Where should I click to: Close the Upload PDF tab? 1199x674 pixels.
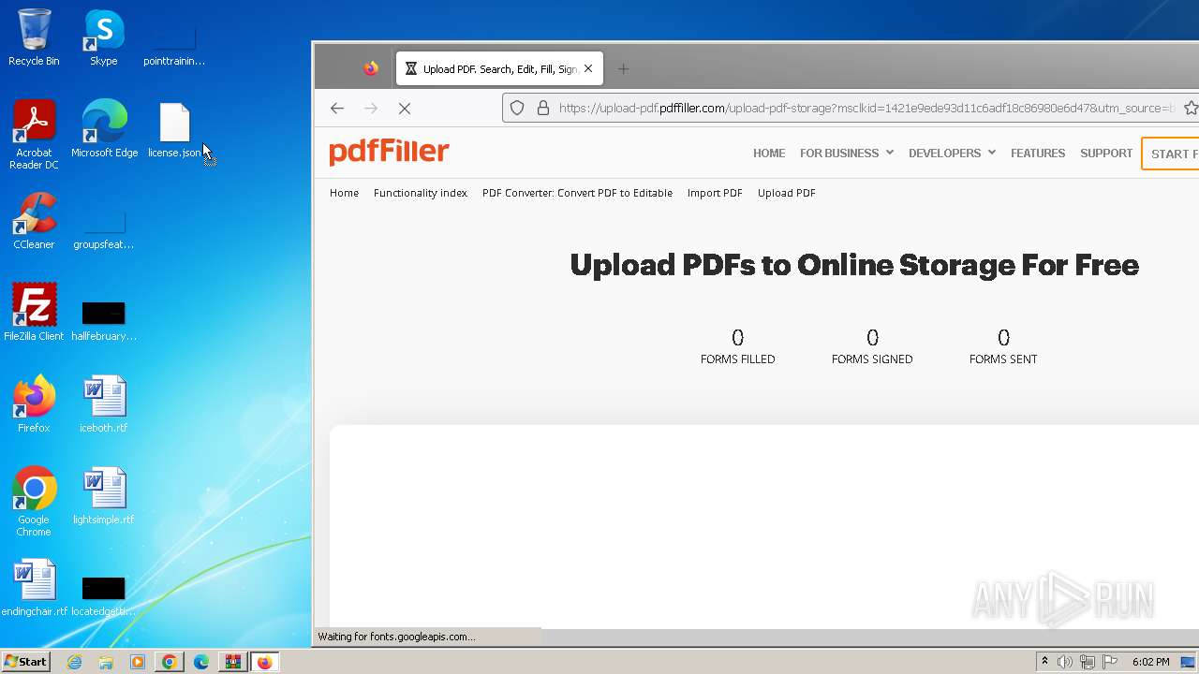588,68
